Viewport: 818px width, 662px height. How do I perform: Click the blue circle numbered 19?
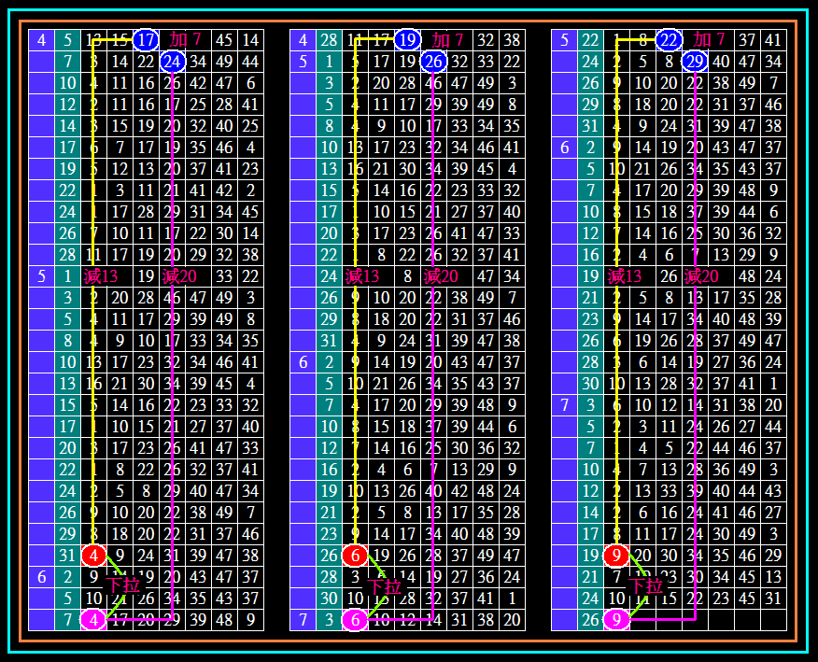(x=406, y=40)
